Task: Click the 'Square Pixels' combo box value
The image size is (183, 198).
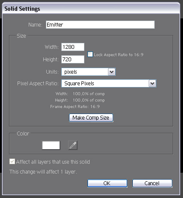Action: [x=105, y=84]
